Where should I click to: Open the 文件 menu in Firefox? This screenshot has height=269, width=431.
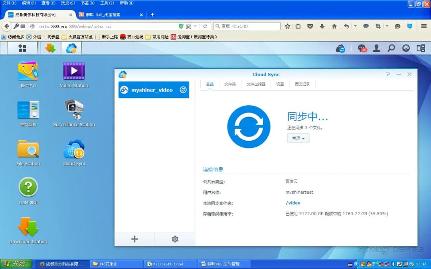[x=9, y=3]
